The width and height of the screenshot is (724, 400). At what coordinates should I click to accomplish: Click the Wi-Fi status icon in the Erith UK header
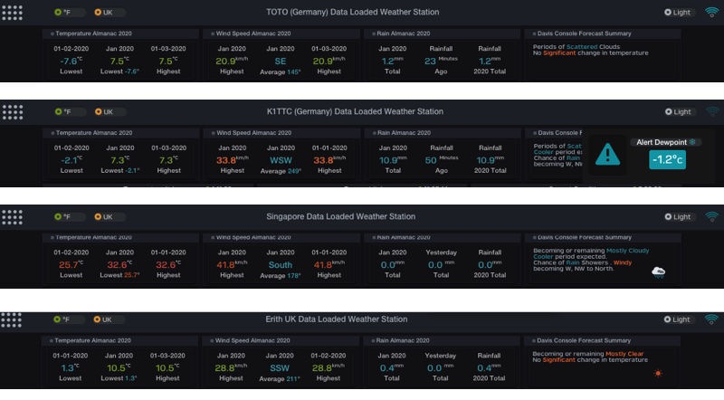[x=711, y=319]
